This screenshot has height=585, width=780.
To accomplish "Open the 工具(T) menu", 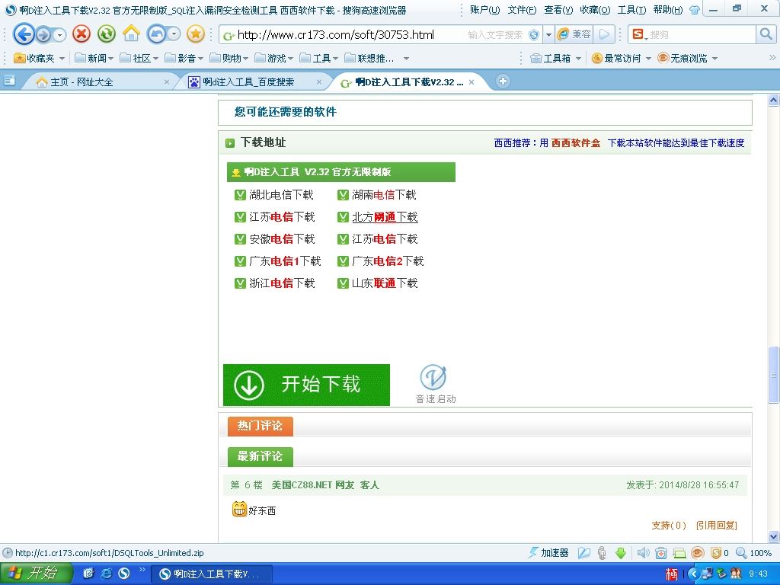I will (x=631, y=9).
